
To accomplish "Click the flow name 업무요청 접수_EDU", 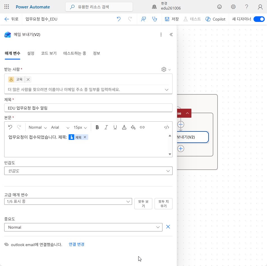I will click(x=41, y=19).
